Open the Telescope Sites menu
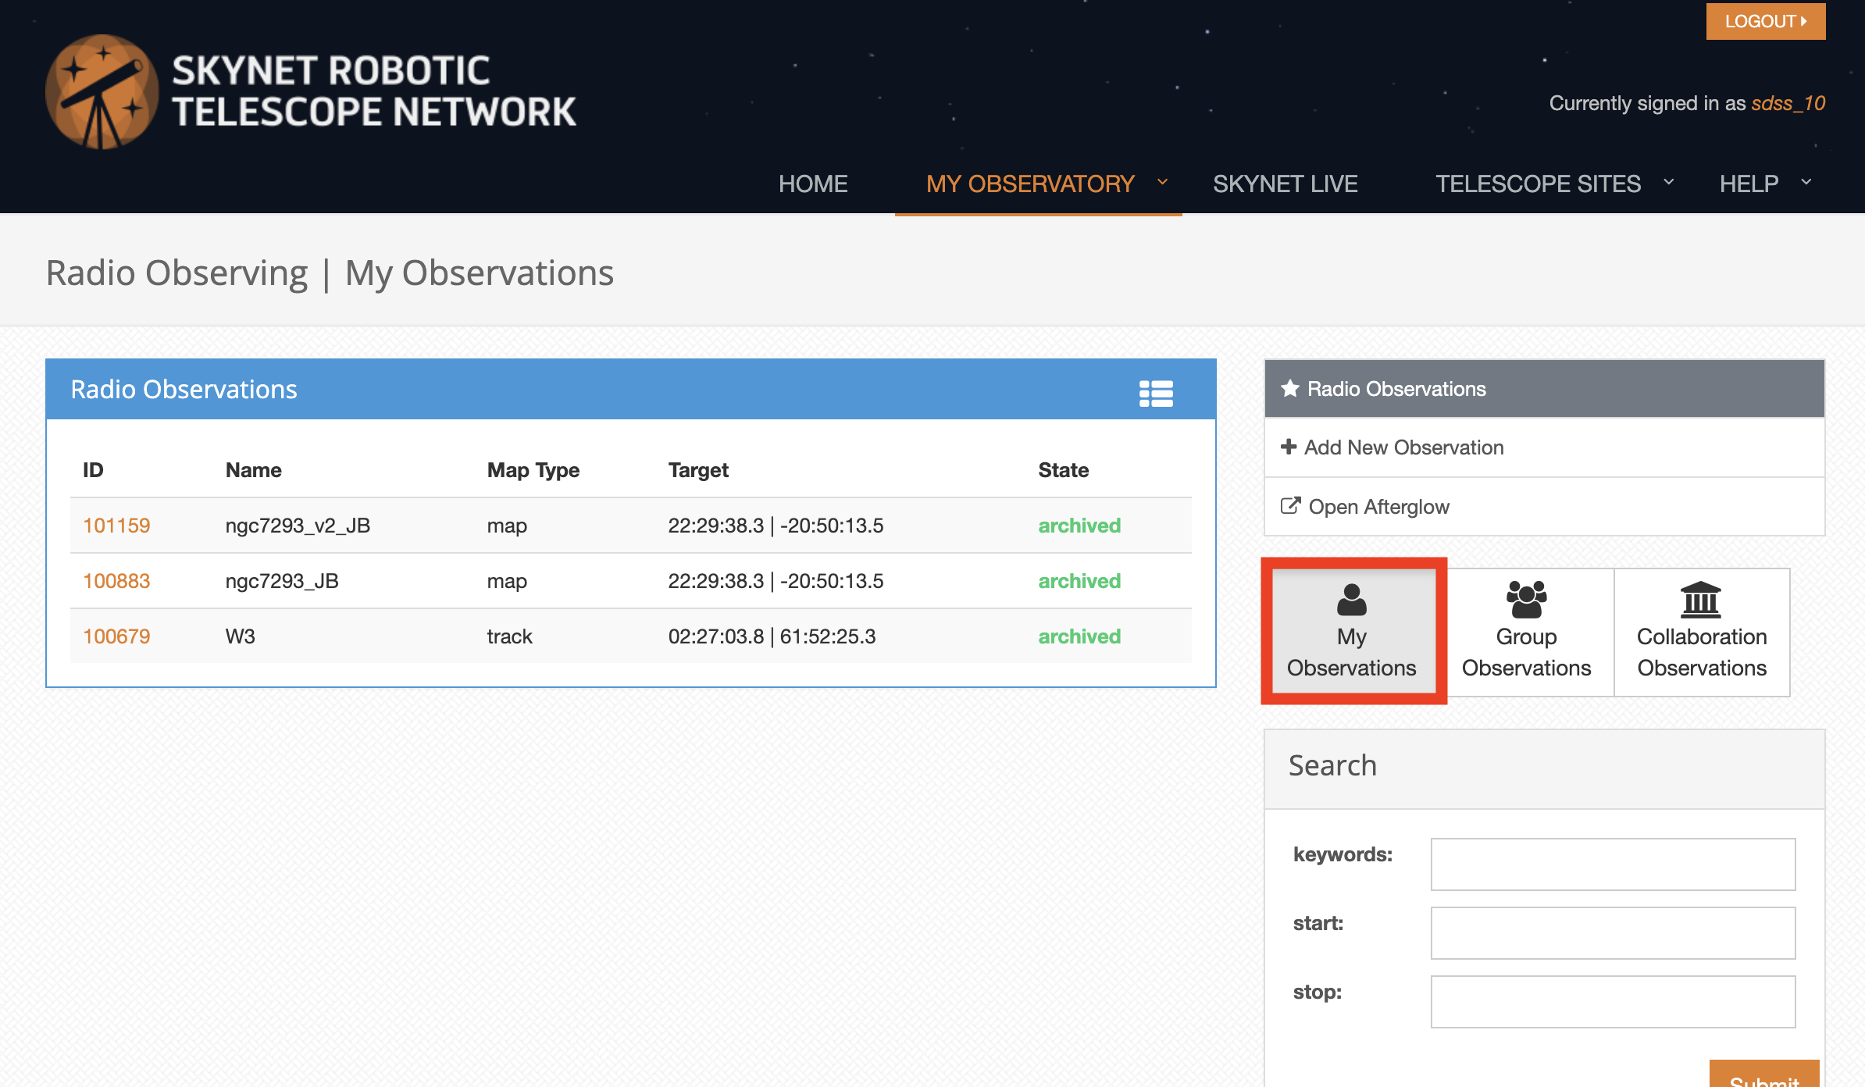 1539,184
